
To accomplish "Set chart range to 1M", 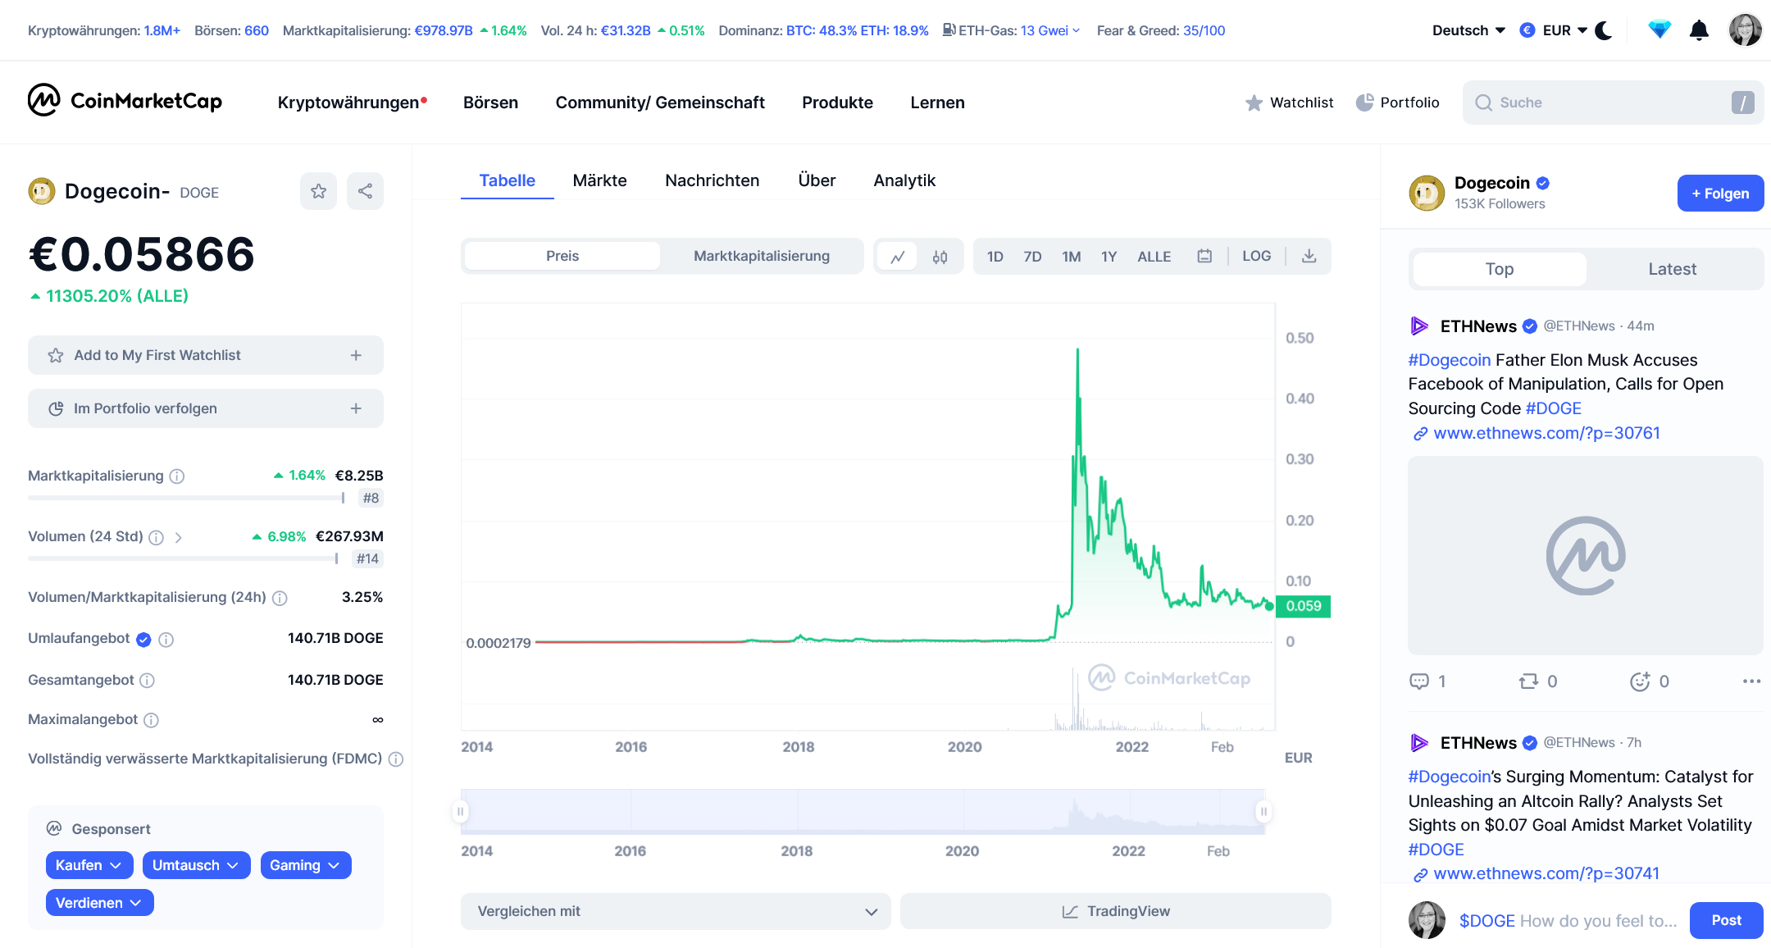I will pyautogui.click(x=1071, y=257).
